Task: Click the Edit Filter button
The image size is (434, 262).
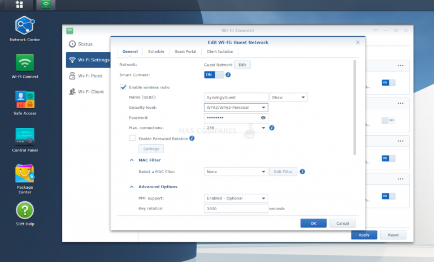Action: pos(283,172)
